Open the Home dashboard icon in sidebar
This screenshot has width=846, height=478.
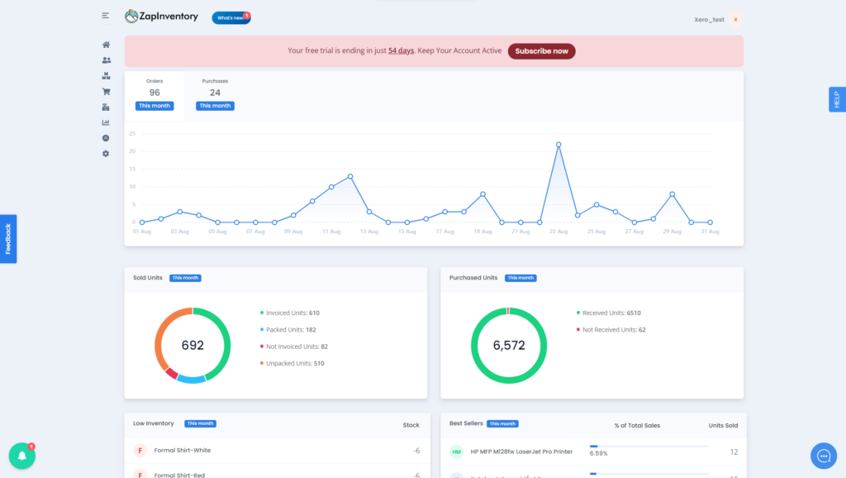(x=107, y=45)
